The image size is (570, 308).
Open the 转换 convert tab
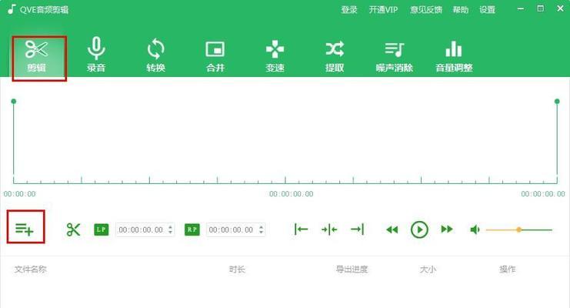click(x=155, y=55)
